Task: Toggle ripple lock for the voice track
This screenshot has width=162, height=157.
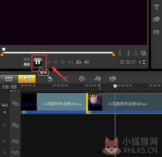Action: tap(4, 152)
